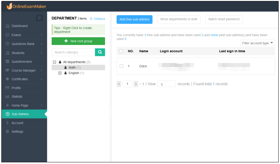280x164 pixels.
Task: Click the Statistic bar chart icon
Action: (7, 96)
